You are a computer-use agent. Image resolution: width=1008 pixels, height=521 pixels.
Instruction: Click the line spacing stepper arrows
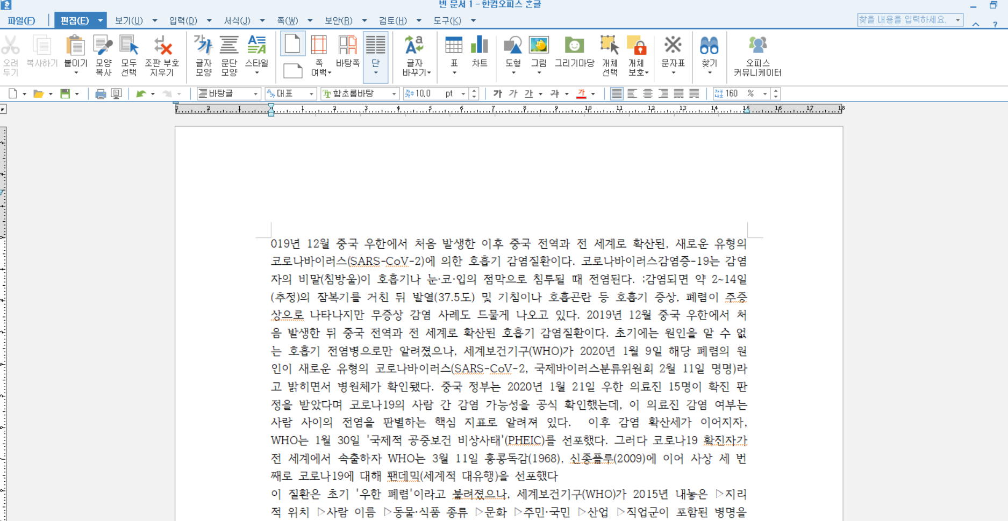click(x=775, y=93)
